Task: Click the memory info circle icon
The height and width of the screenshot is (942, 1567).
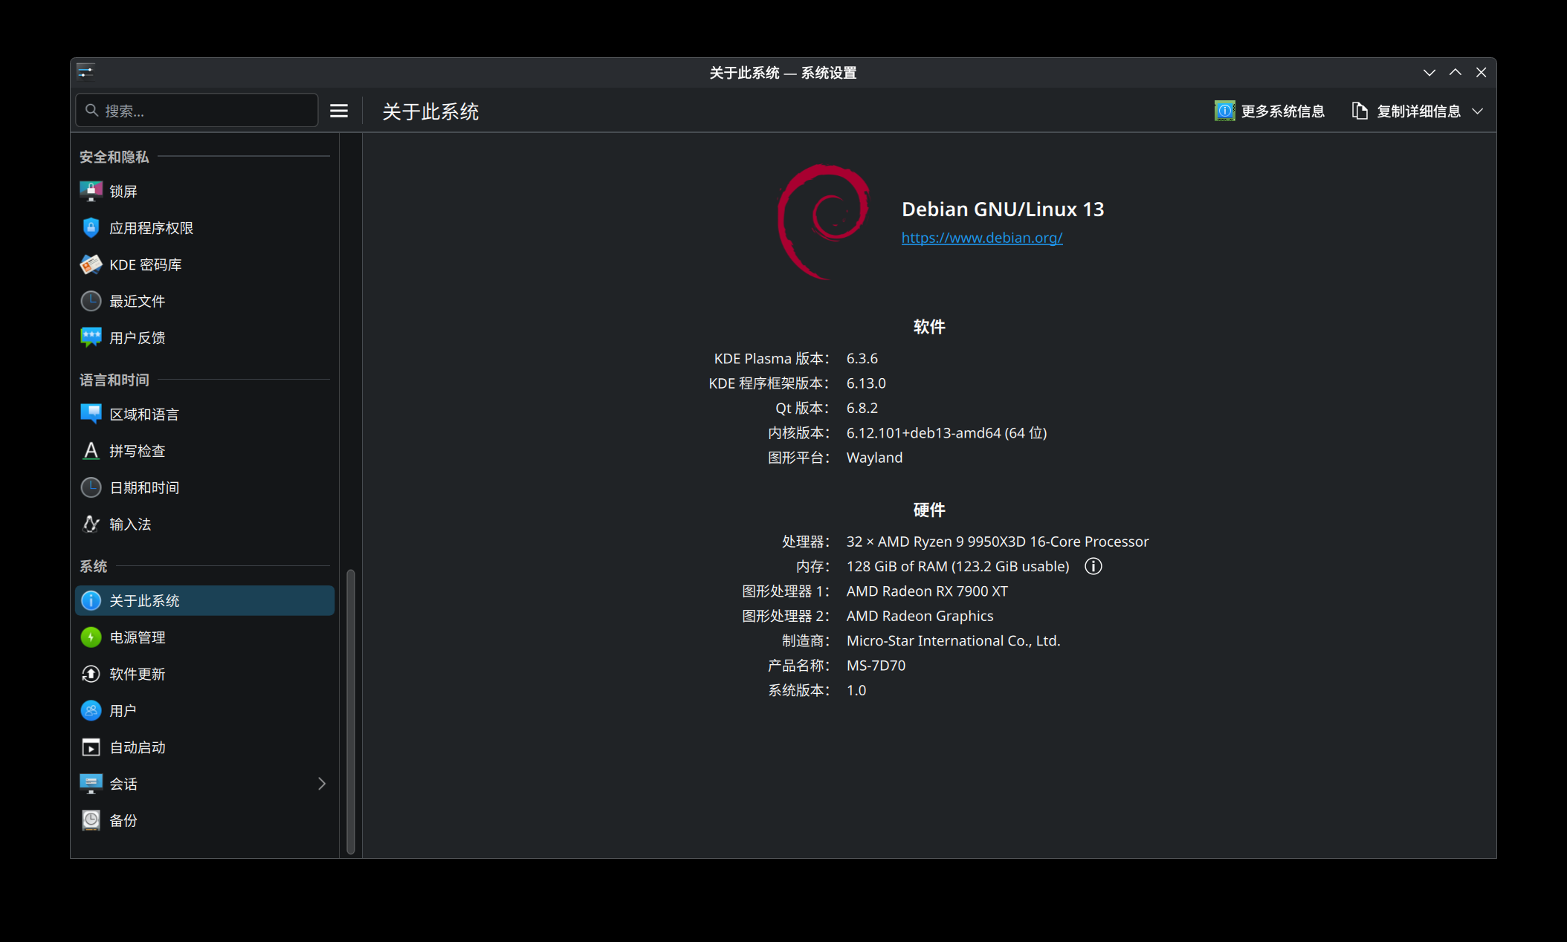Action: 1093,566
